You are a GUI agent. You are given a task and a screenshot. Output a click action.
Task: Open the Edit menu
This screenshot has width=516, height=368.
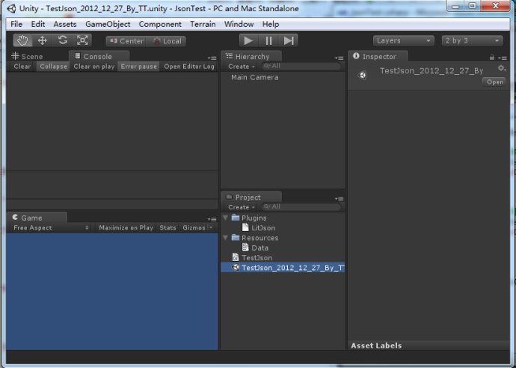(38, 25)
